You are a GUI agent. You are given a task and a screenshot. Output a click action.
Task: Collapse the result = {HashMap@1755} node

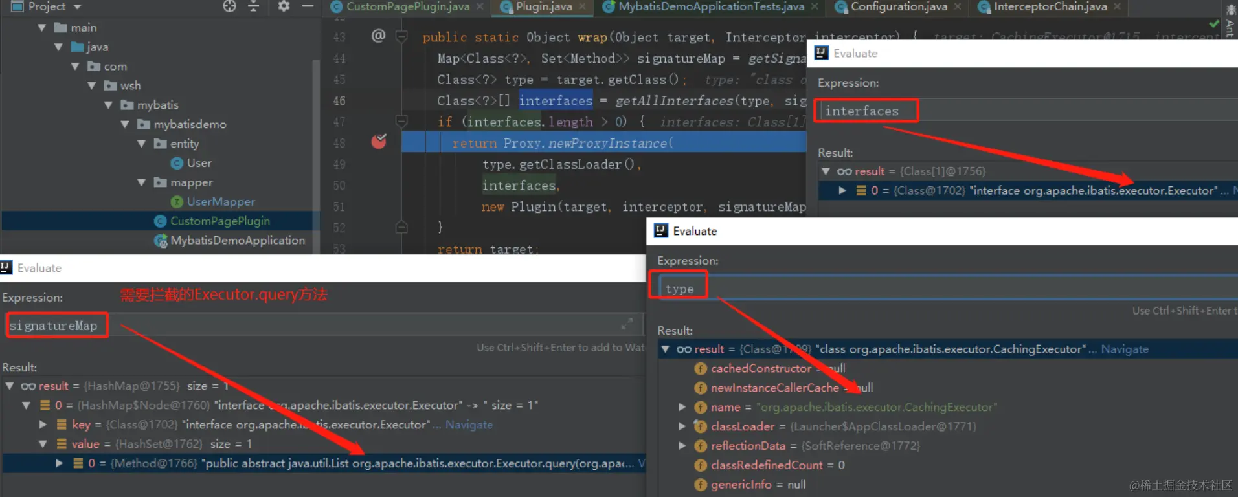click(10, 386)
